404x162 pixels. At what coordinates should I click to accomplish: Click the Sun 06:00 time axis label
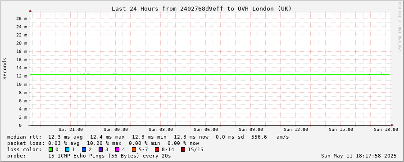pos(206,129)
